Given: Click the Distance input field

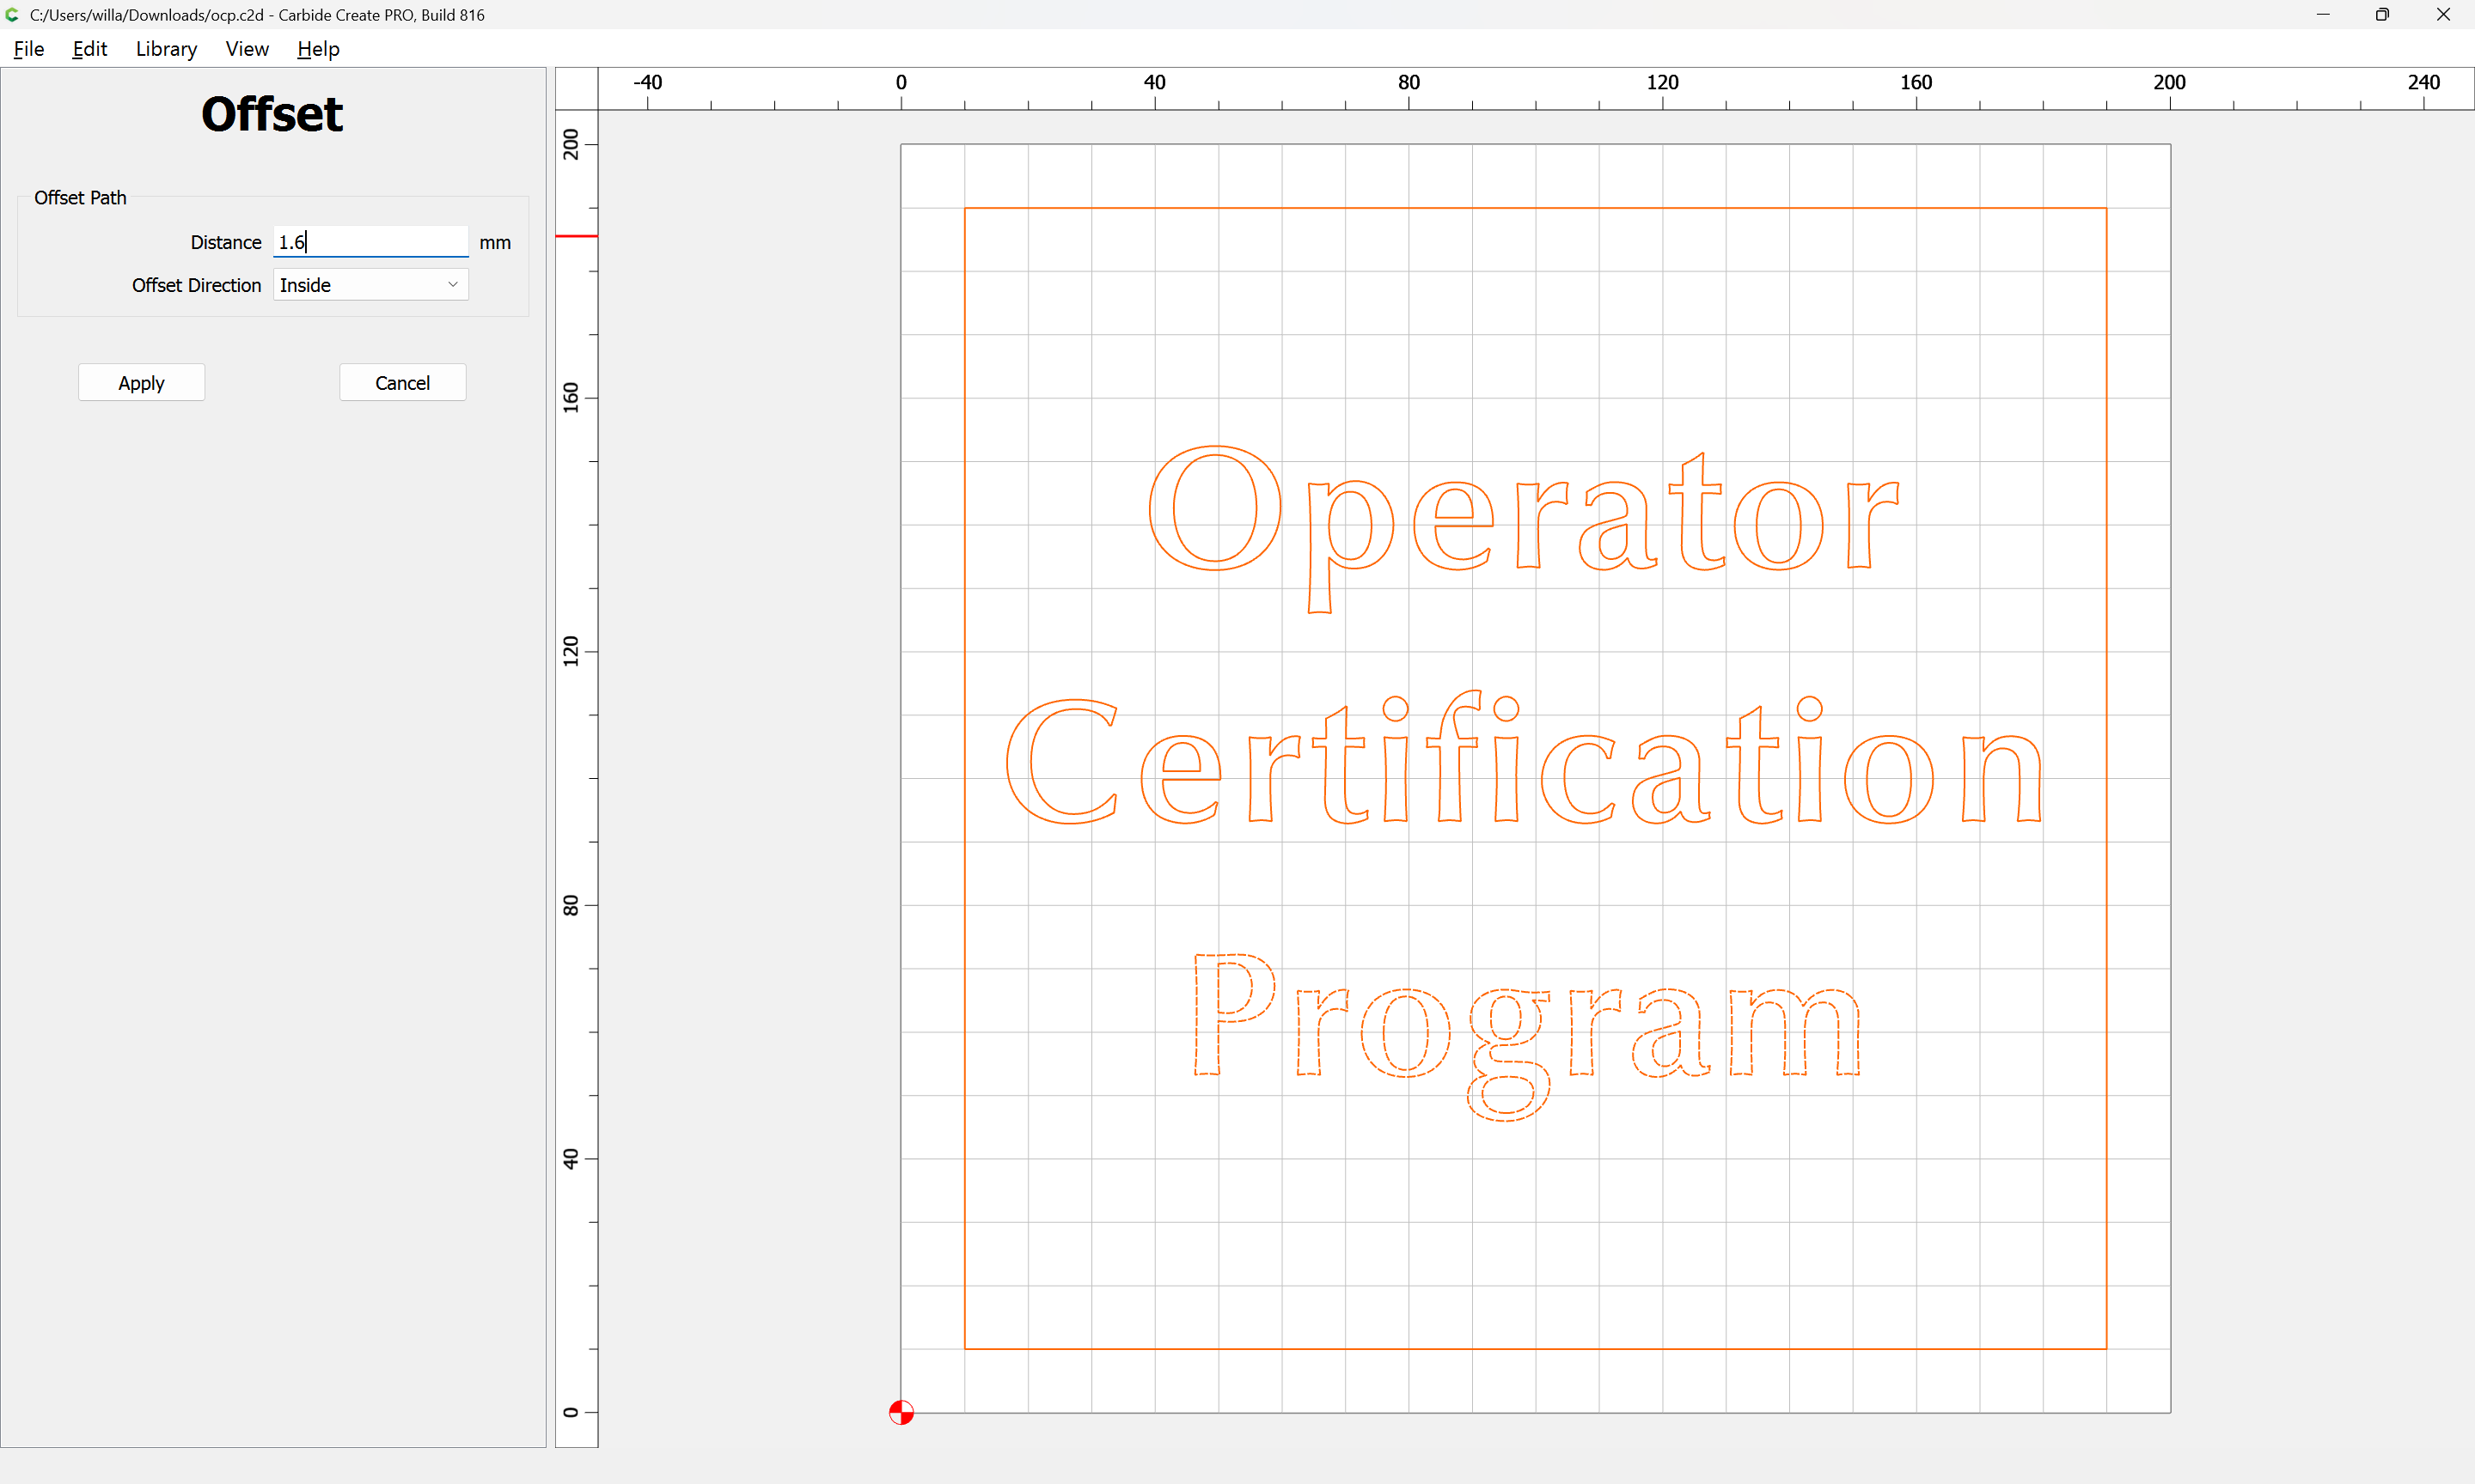Looking at the screenshot, I should click(370, 242).
